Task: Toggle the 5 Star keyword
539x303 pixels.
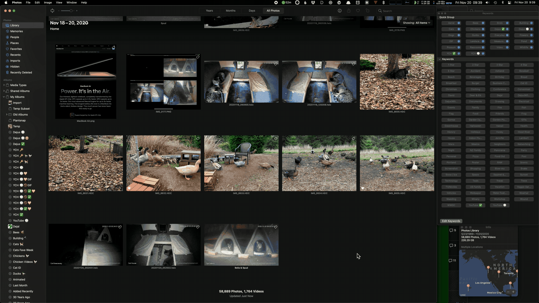Action: coord(451,71)
